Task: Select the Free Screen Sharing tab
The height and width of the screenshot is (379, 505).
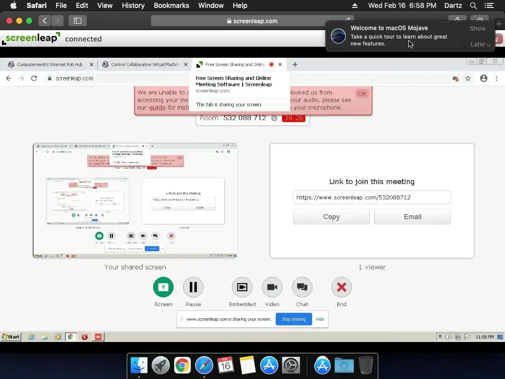Action: [234, 65]
